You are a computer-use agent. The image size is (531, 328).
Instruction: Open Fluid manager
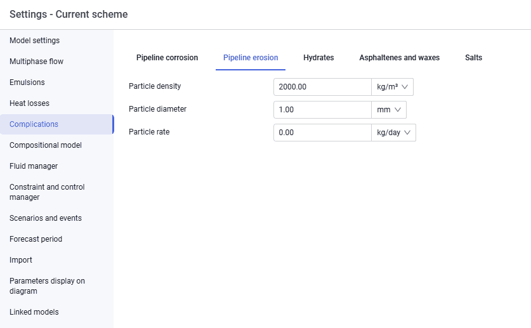(34, 166)
